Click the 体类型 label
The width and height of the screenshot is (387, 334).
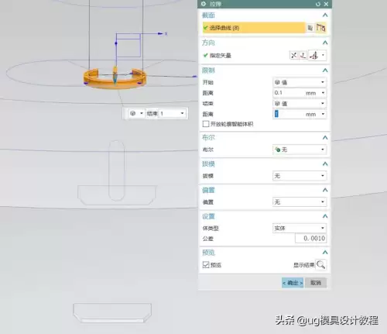pos(211,228)
